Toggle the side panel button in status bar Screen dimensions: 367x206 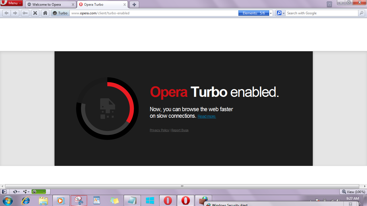click(4, 192)
